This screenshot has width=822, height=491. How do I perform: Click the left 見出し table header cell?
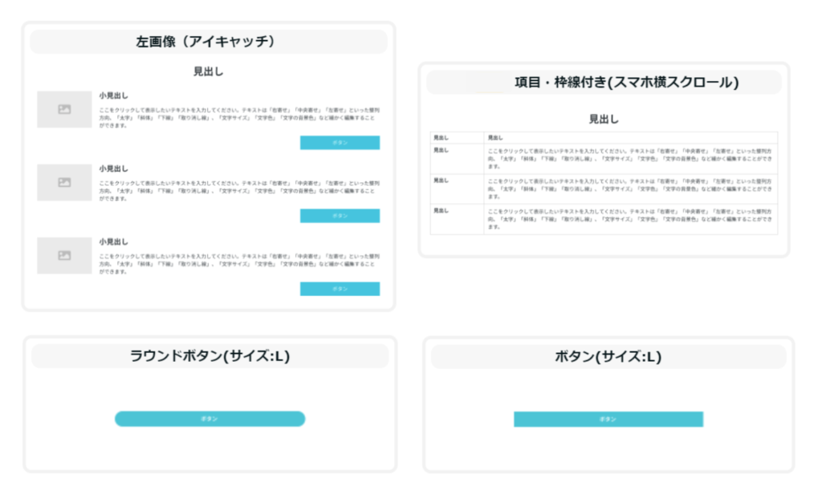(x=441, y=137)
